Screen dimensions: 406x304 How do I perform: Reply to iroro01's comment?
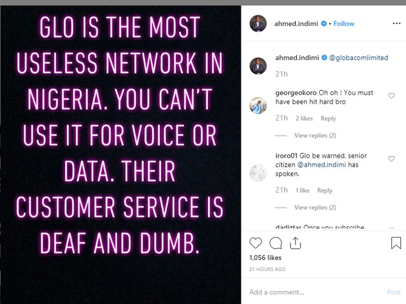[325, 191]
